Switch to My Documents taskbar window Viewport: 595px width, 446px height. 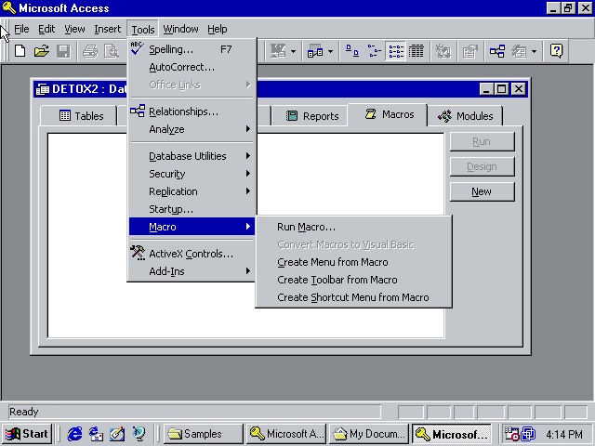[369, 434]
